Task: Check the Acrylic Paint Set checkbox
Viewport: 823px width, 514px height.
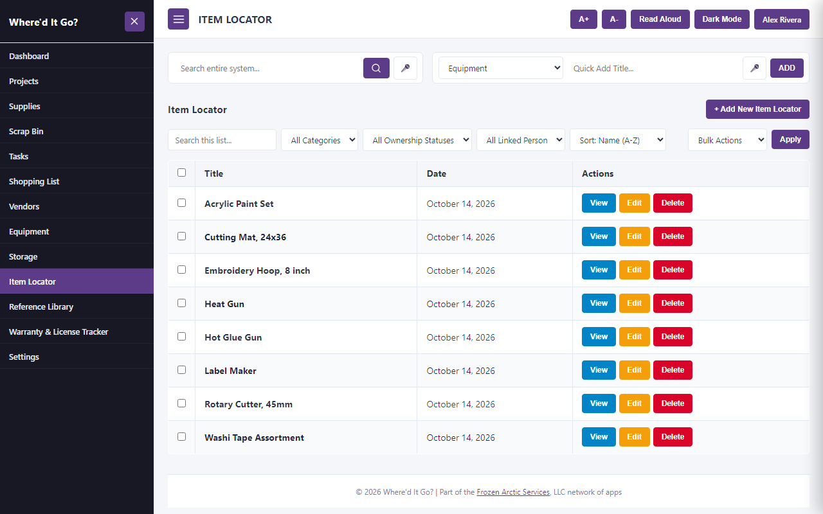Action: click(181, 203)
